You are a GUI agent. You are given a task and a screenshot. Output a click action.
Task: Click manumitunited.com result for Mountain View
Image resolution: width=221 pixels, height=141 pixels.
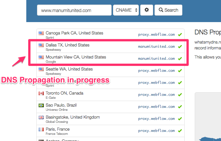(x=156, y=58)
